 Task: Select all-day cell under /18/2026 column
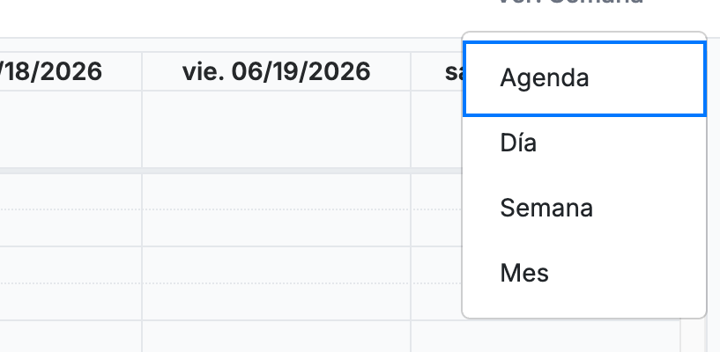click(71, 129)
